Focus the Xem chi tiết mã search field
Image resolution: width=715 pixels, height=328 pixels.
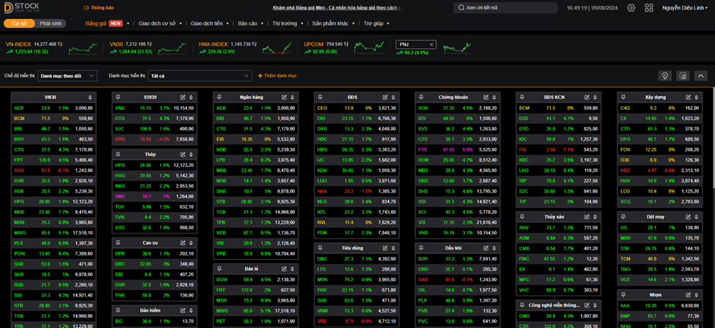pyautogui.click(x=506, y=8)
